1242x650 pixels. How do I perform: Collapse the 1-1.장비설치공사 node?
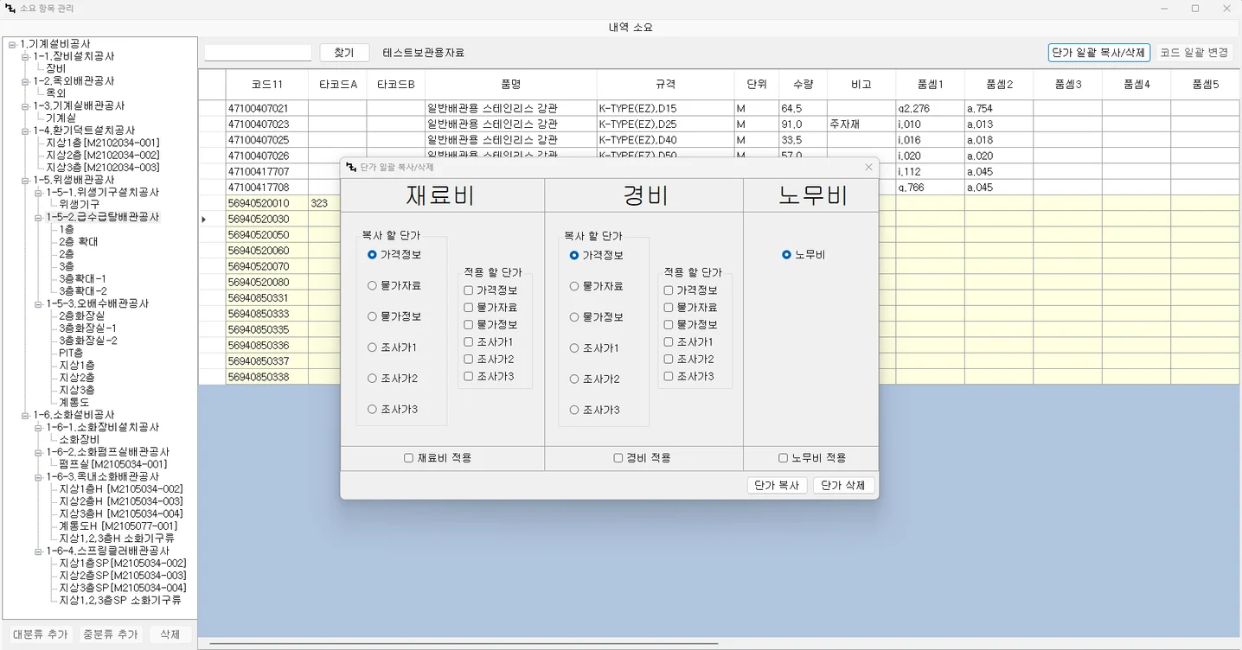[25, 56]
